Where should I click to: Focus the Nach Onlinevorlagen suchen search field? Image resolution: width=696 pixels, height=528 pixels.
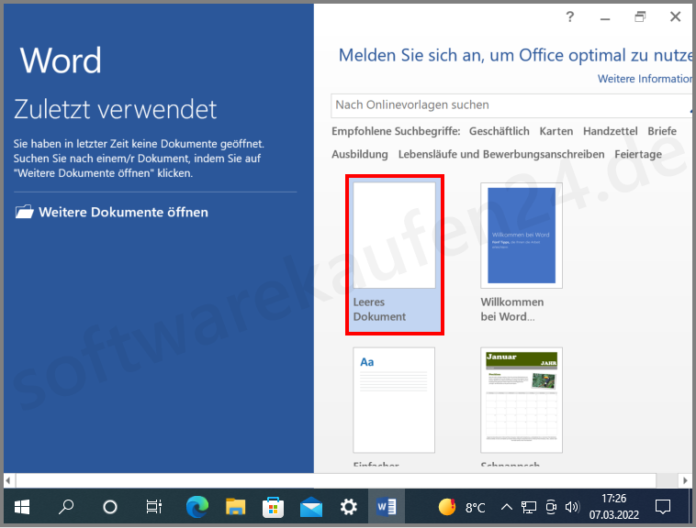click(x=511, y=105)
